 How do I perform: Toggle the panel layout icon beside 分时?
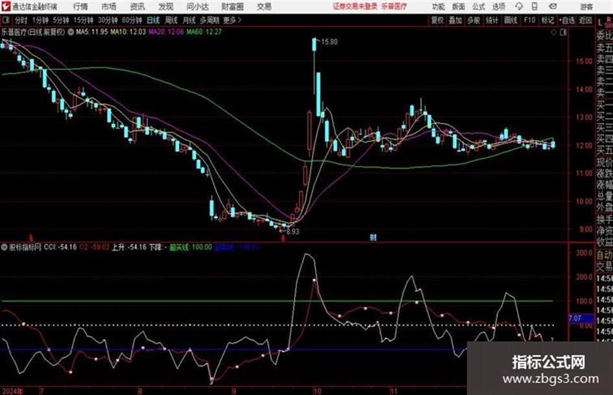(x=5, y=20)
